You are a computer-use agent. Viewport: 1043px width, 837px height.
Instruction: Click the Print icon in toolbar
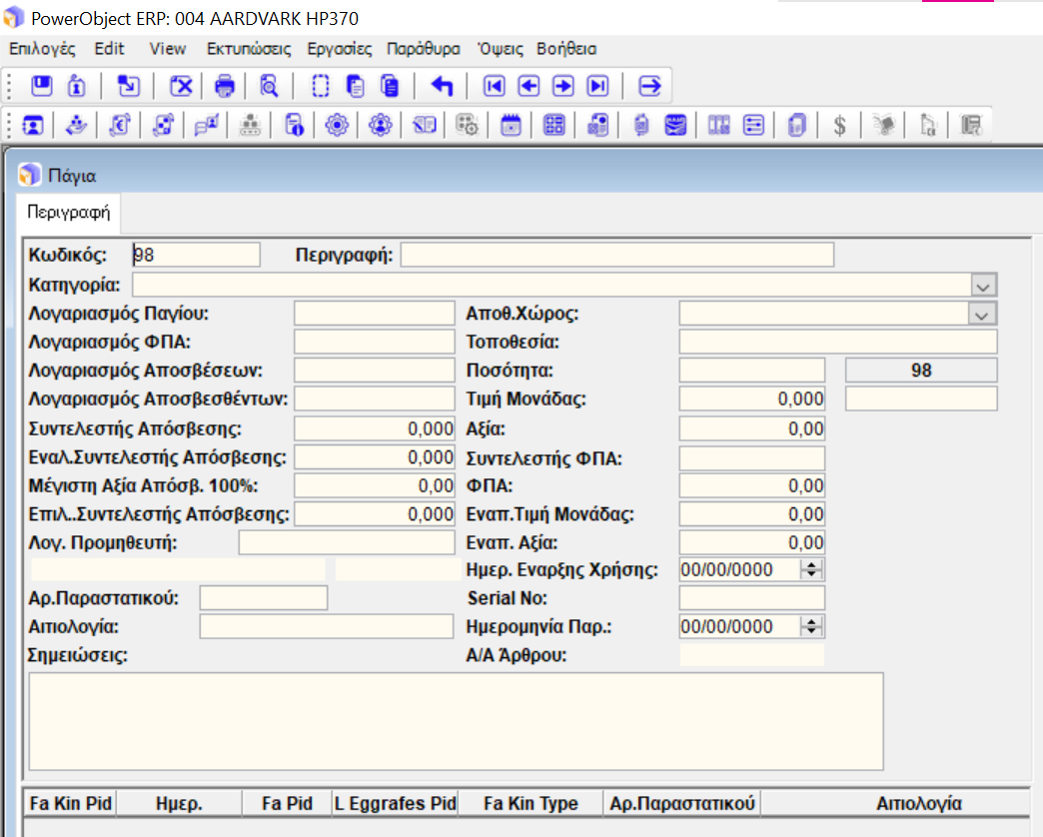click(x=224, y=86)
